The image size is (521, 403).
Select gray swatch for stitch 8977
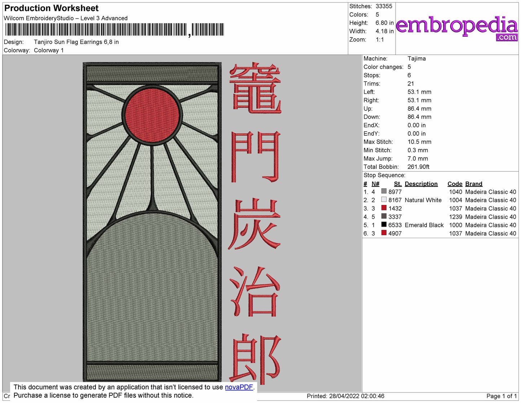[x=384, y=191]
